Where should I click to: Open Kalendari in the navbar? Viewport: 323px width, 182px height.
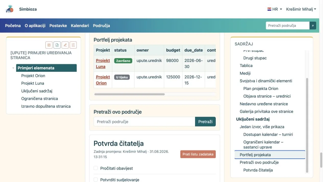80,26
